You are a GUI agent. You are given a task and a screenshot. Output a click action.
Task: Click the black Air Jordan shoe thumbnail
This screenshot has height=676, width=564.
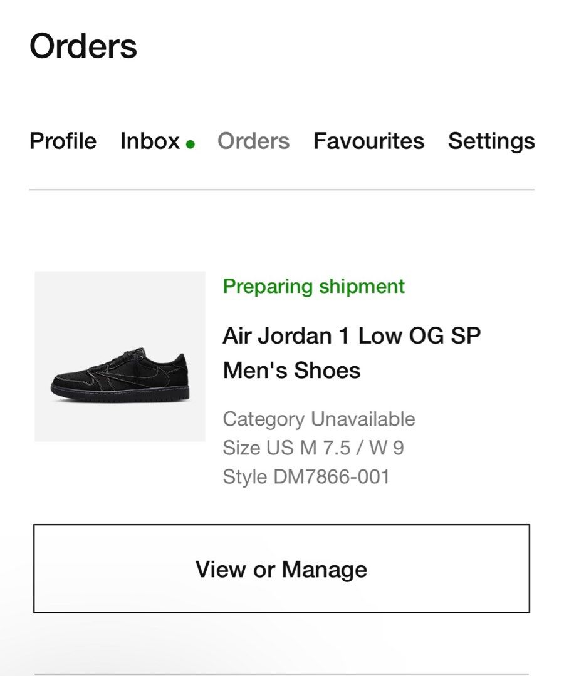coord(120,356)
